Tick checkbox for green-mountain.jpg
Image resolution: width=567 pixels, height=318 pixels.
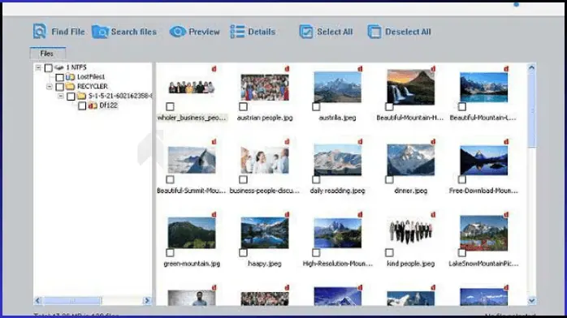(x=170, y=252)
